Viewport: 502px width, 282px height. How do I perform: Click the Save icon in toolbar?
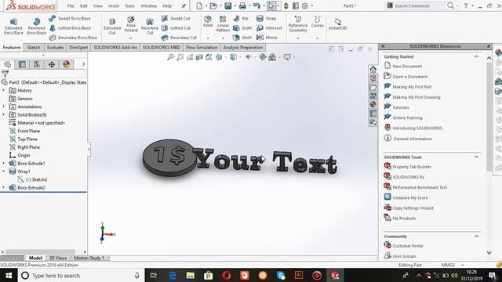[x=227, y=5]
